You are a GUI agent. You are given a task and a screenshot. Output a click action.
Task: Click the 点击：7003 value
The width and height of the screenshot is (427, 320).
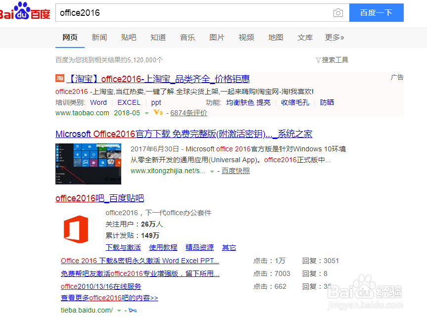pos(272,274)
